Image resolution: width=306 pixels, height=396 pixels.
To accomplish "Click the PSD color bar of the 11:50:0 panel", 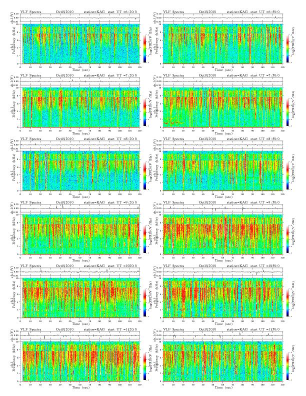I will [x=287, y=366].
